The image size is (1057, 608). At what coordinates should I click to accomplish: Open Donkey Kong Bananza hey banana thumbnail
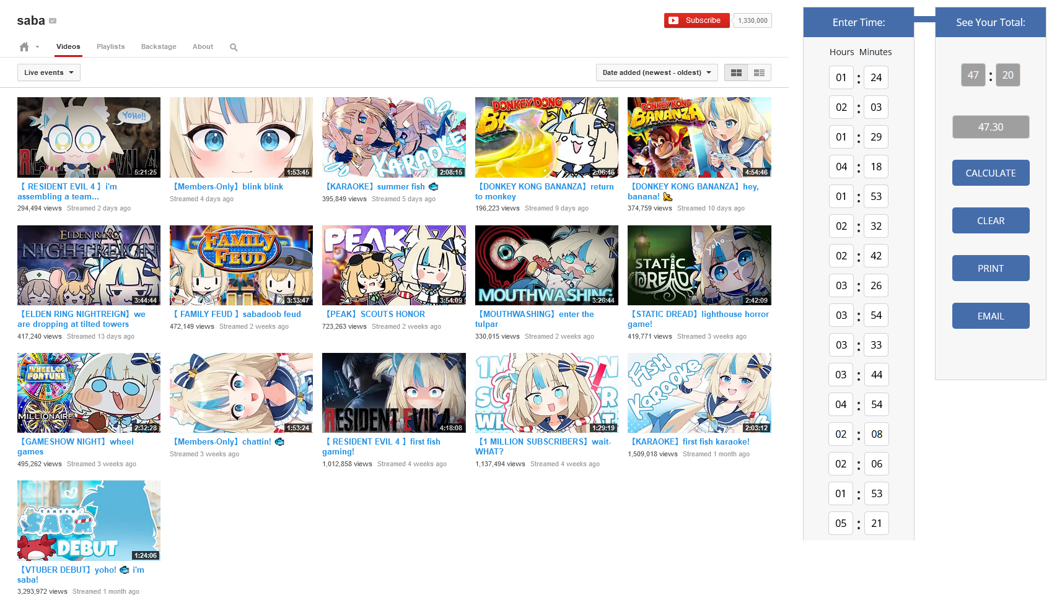pyautogui.click(x=700, y=137)
